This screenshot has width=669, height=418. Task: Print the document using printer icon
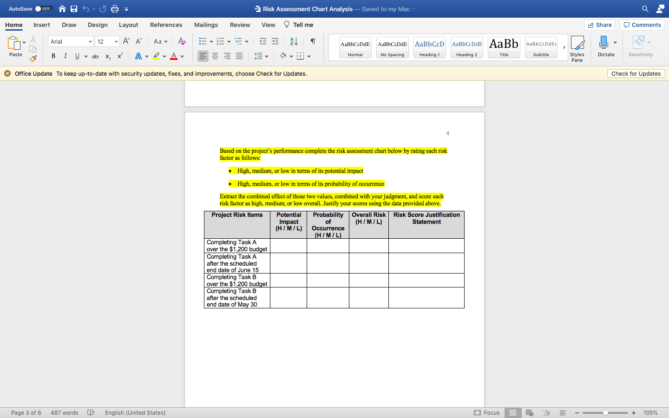point(115,9)
